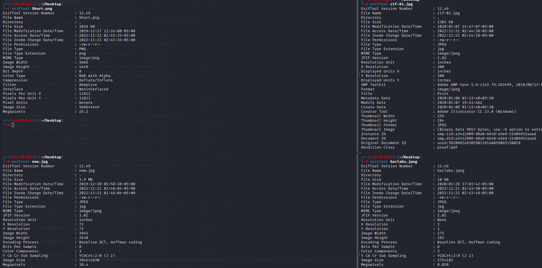Click the Original Document ID 'uuid:5D20892493BFDB11914A8590D31508C8'

tap(479, 143)
